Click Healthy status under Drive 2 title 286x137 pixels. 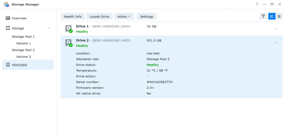82,46
